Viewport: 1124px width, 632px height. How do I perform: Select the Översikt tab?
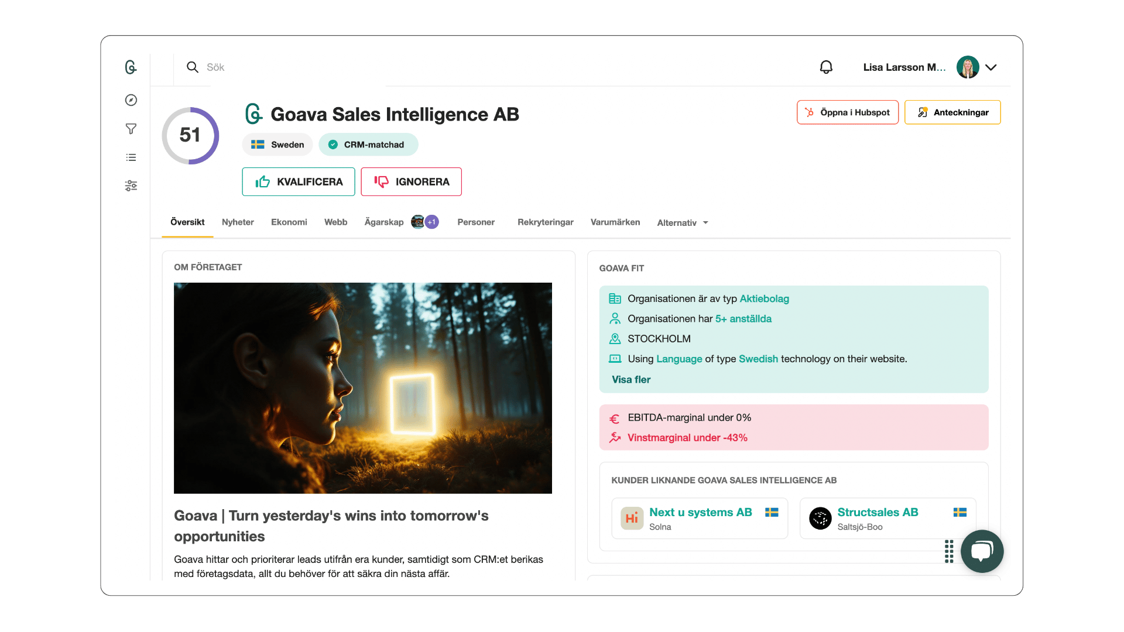[187, 222]
